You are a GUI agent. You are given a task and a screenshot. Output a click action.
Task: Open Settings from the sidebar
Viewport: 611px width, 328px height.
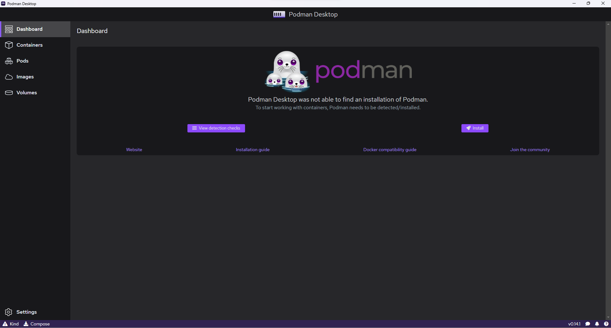[x=27, y=312]
